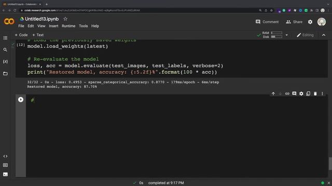Screen dimensions: 332x186
Task: Close the bottom status bar
Action: [328, 183]
